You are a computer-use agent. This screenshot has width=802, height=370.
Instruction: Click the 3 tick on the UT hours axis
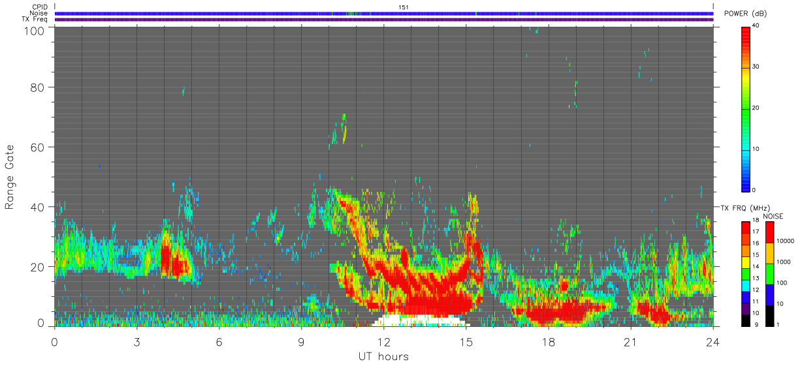[x=137, y=342]
